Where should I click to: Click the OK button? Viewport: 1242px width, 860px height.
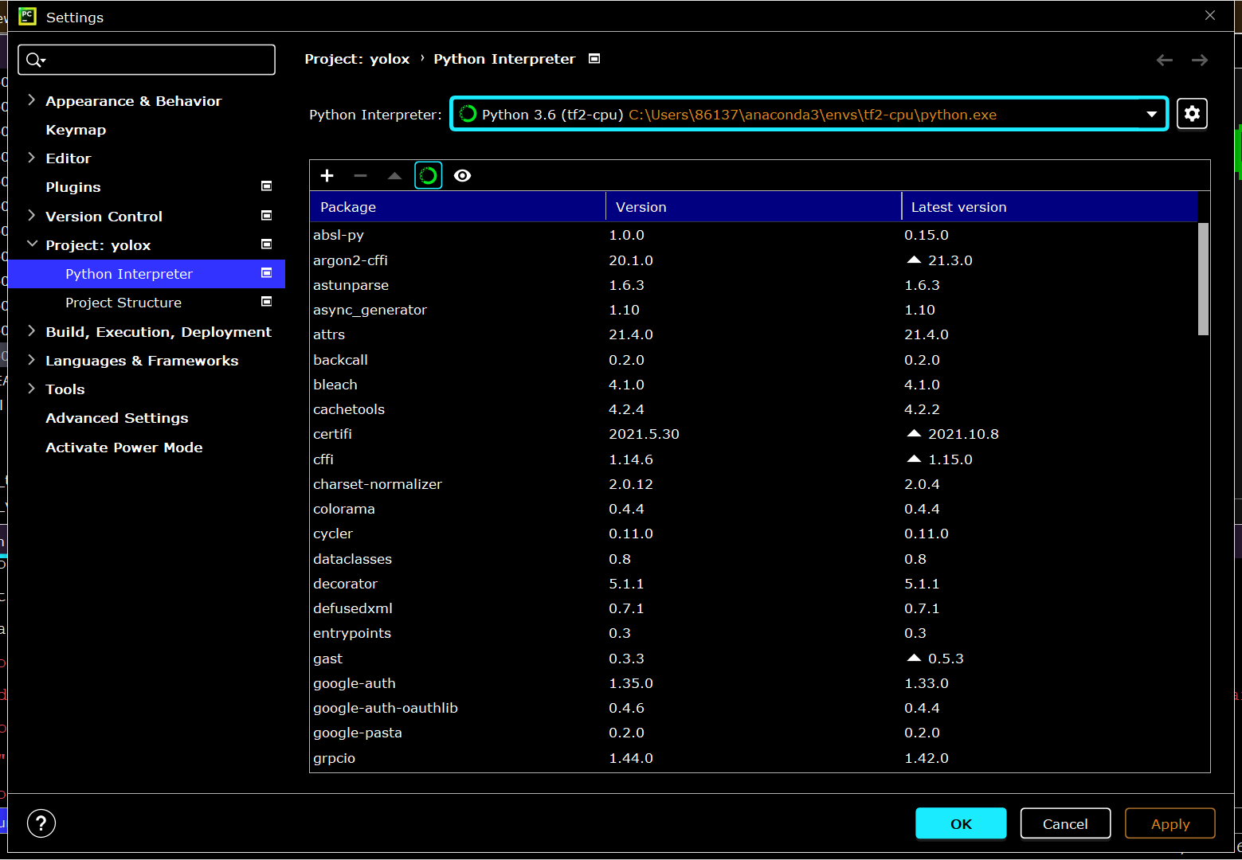961,823
